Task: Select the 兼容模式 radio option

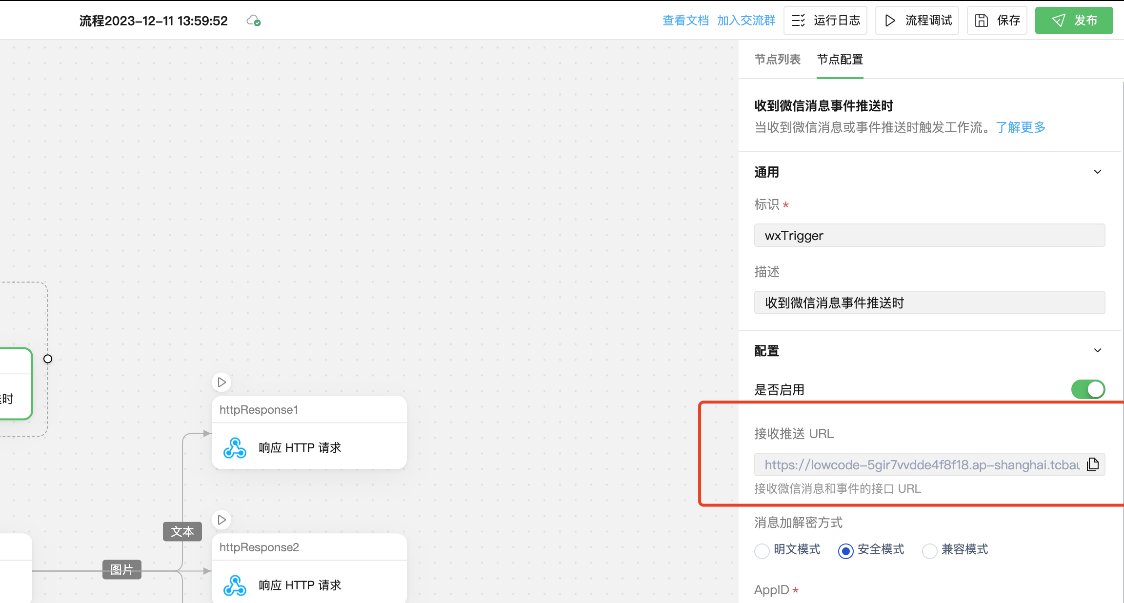Action: [930, 551]
